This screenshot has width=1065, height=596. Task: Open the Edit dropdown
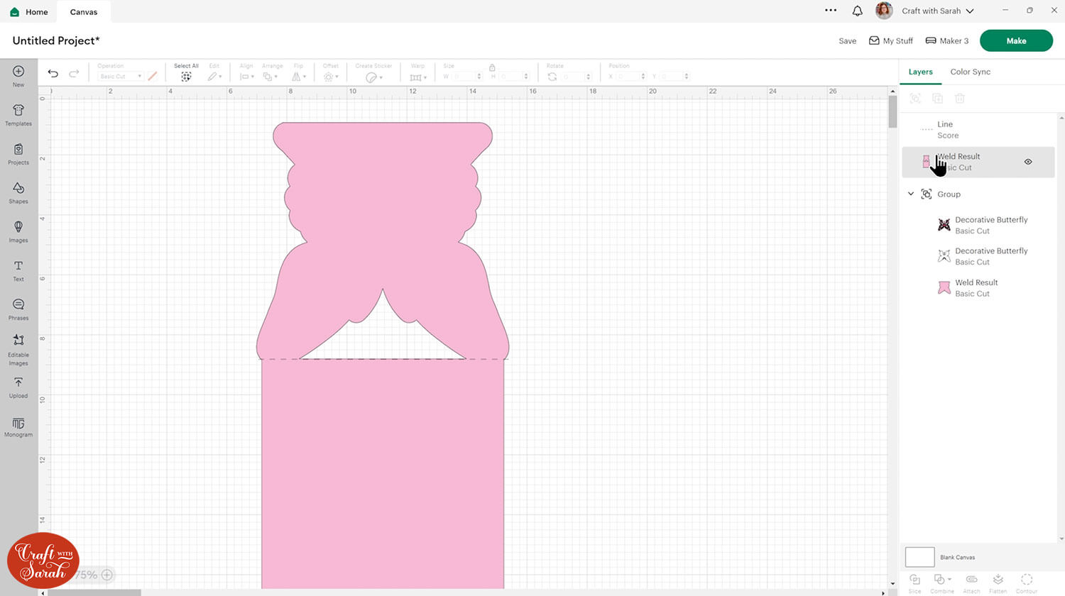(x=214, y=77)
